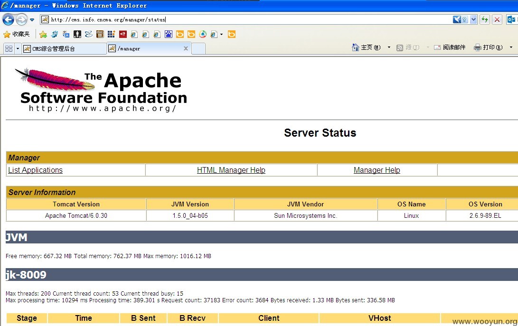Click the Tomcat Version column header
Image resolution: width=518 pixels, height=326 pixels.
pyautogui.click(x=76, y=204)
